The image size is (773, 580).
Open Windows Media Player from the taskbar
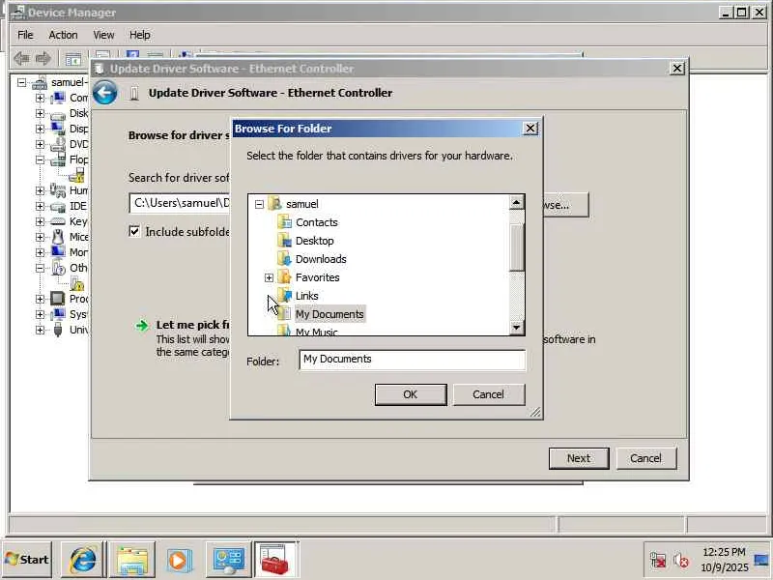[178, 560]
